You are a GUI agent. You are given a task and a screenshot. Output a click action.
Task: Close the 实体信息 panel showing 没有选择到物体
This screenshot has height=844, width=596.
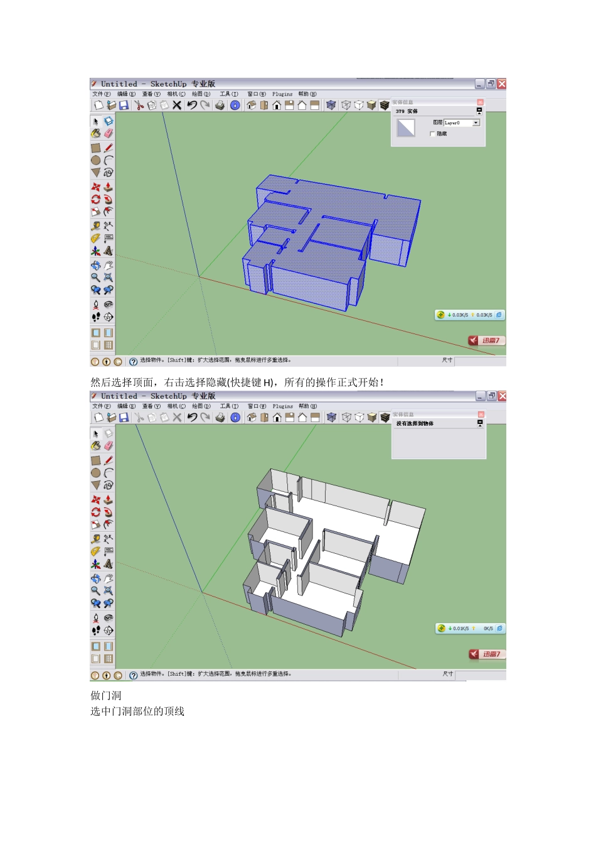[x=481, y=414]
